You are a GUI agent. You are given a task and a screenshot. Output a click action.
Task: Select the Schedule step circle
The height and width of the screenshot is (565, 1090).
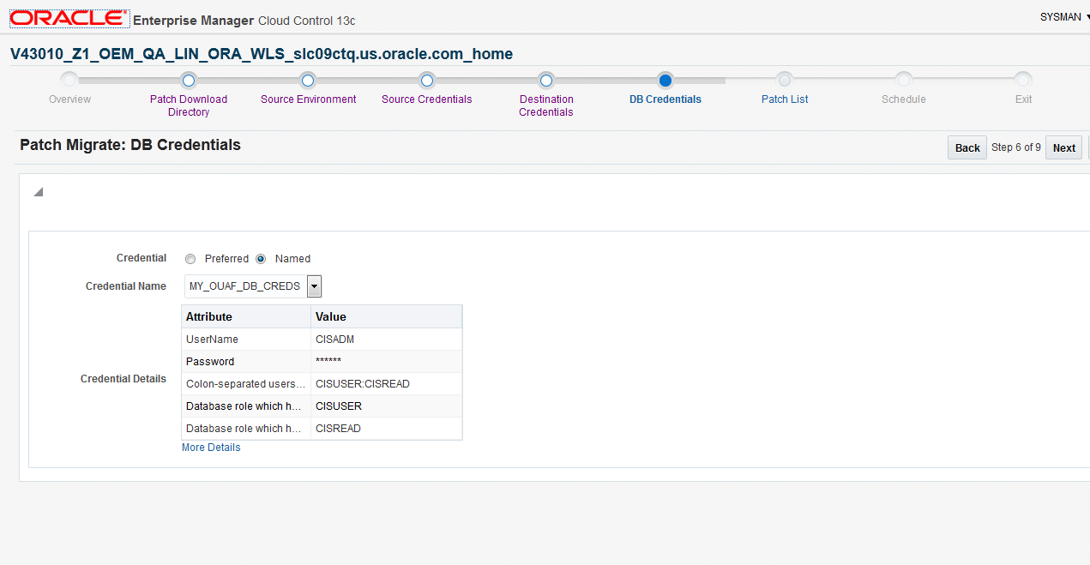(x=903, y=81)
